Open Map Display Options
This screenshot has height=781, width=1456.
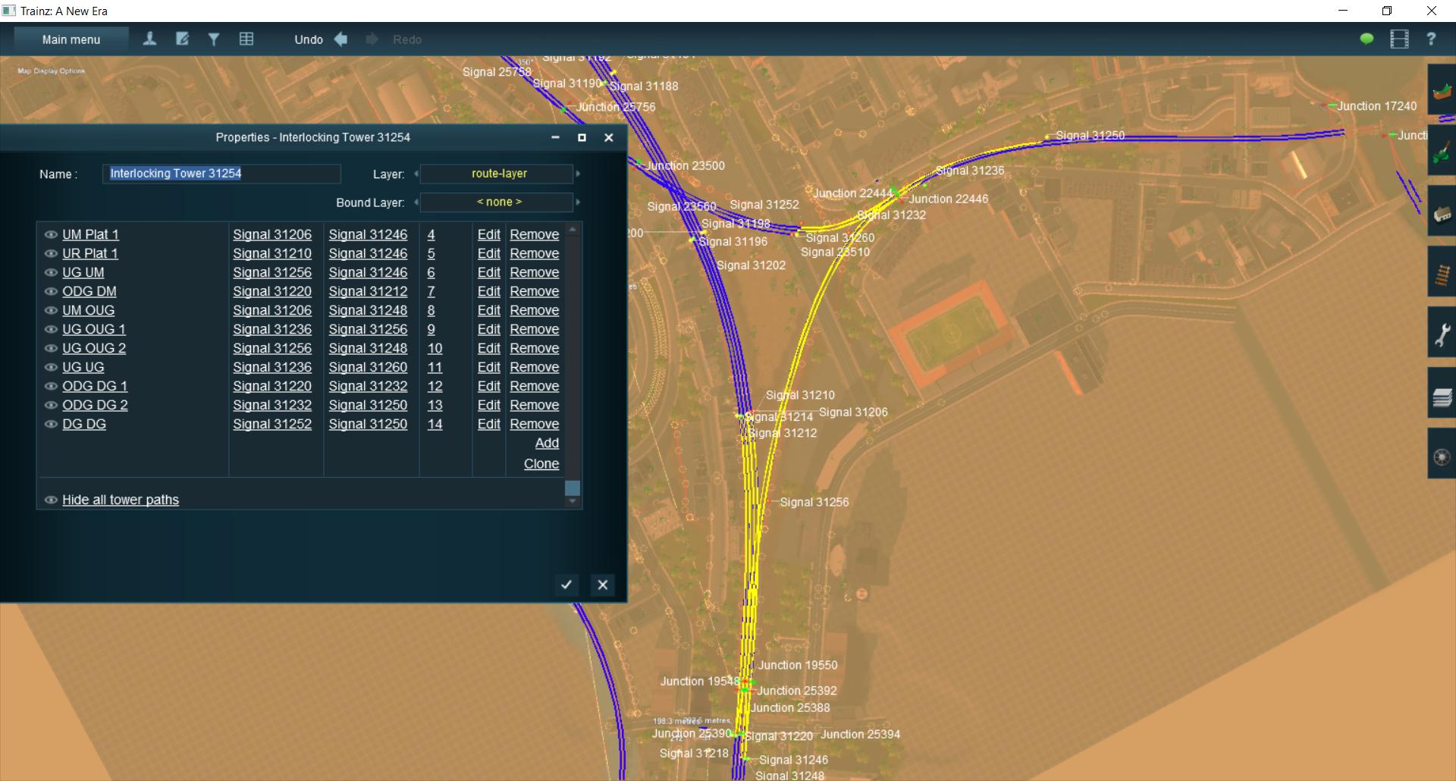tap(52, 71)
